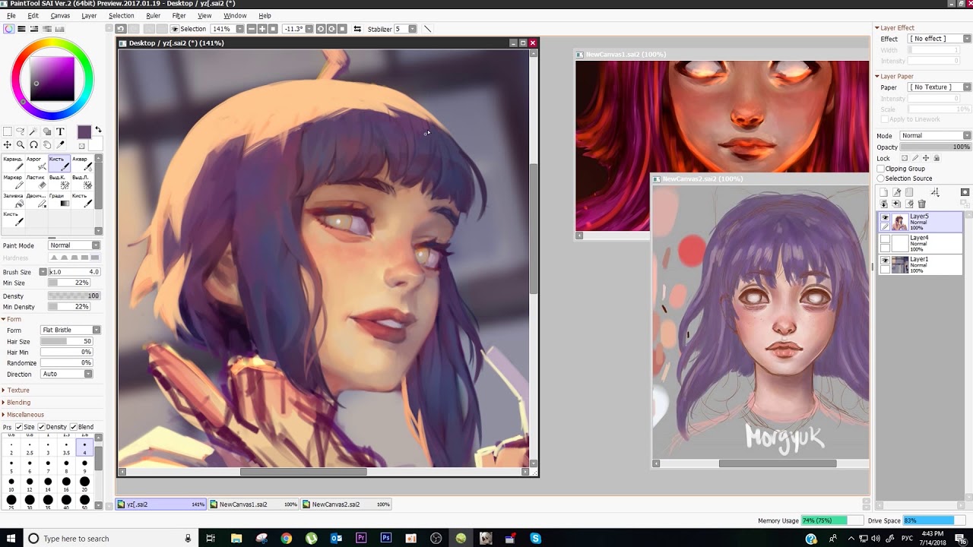
Task: Select the Заливка bucket fill tool
Action: coord(13,200)
